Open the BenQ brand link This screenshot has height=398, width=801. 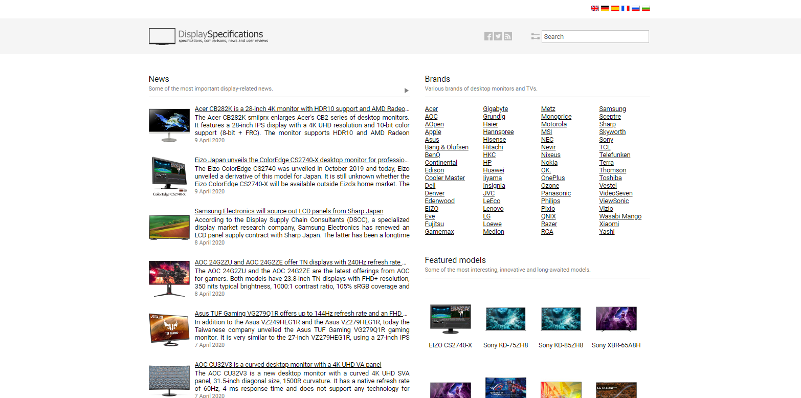click(x=432, y=155)
